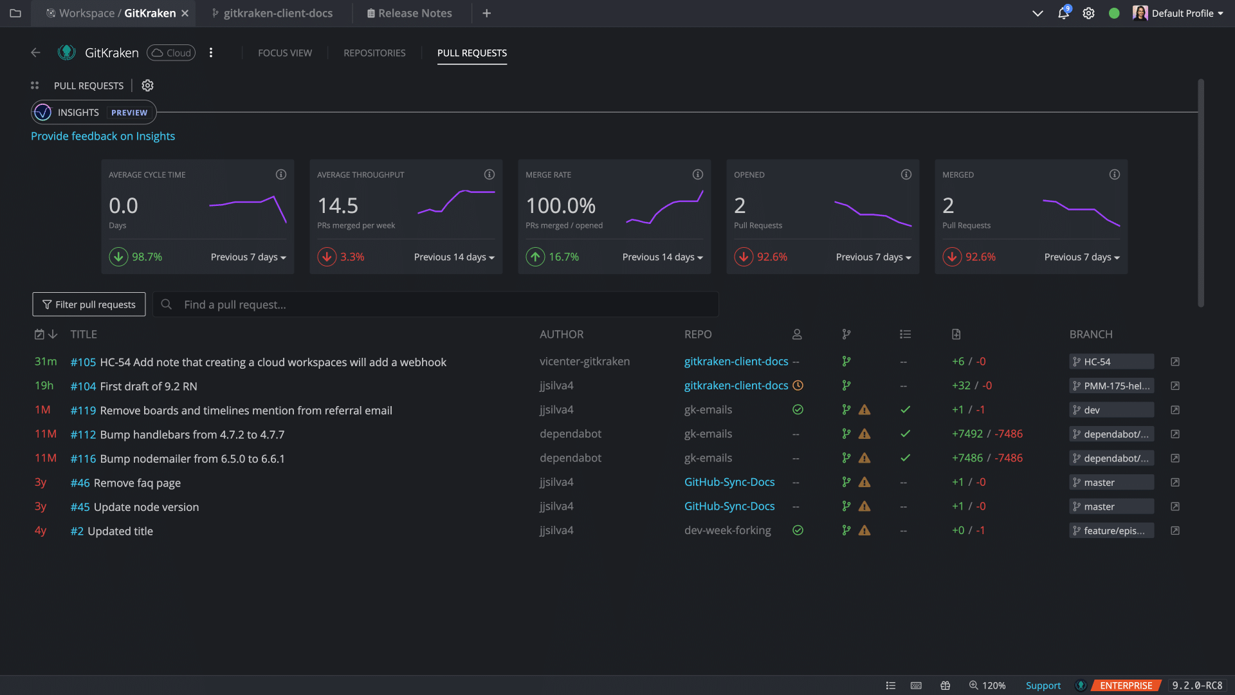Viewport: 1235px width, 695px height.
Task: Open pull requests settings gear
Action: (147, 86)
